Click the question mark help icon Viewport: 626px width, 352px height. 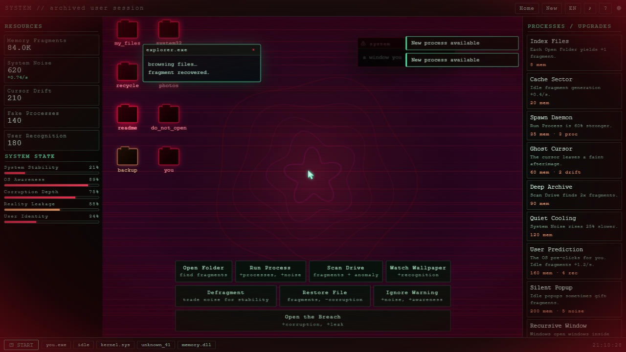point(605,8)
